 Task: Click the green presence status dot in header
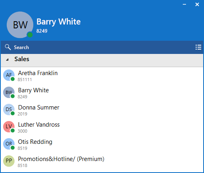pyautogui.click(x=30, y=35)
